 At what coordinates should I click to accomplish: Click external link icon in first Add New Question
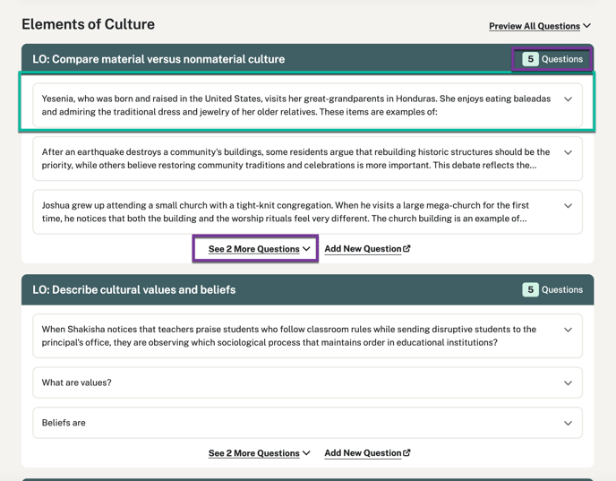[x=406, y=248]
